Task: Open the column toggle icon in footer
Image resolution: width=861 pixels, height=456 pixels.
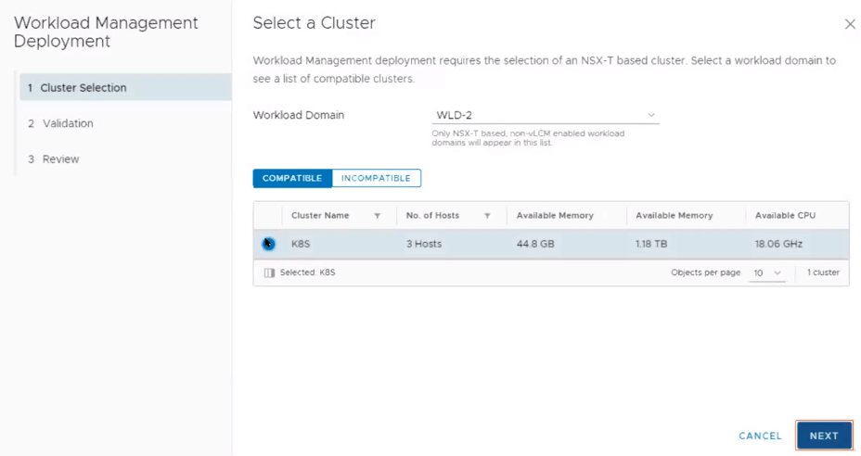Action: [269, 273]
